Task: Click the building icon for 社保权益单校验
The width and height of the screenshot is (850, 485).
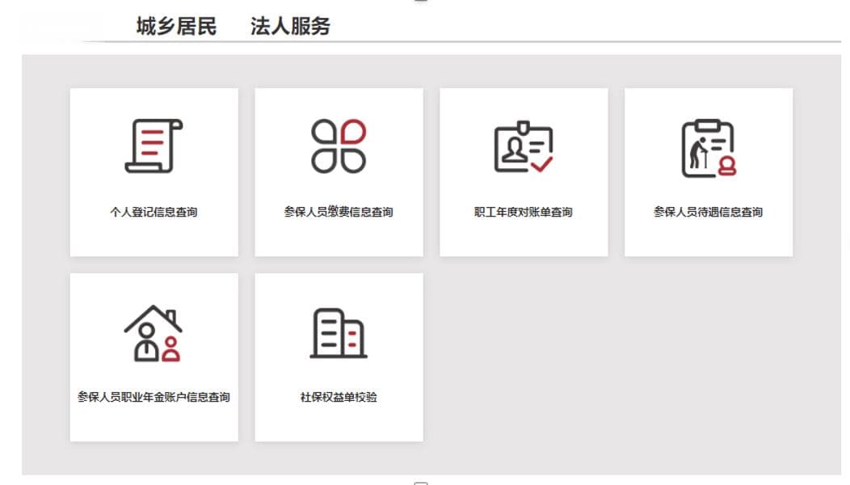Action: tap(339, 333)
